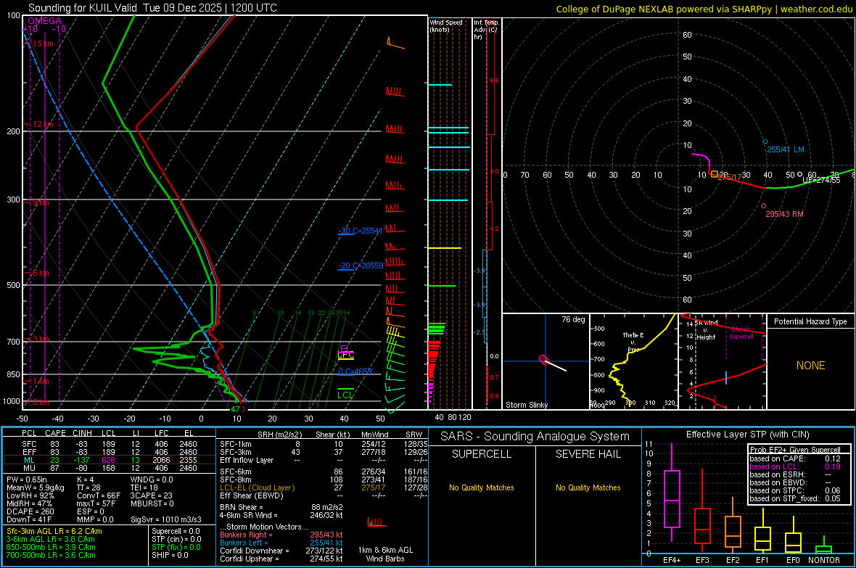The width and height of the screenshot is (856, 568).
Task: Click the '15 km' height marker
Action: (x=43, y=44)
